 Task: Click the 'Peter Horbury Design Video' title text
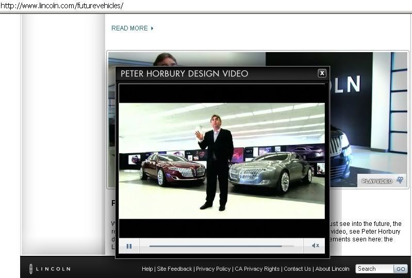pos(184,74)
